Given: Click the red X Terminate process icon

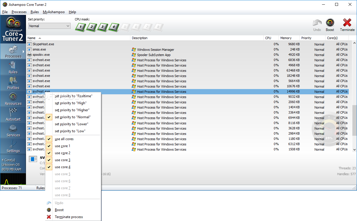Looking at the screenshot, I should coord(49,217).
